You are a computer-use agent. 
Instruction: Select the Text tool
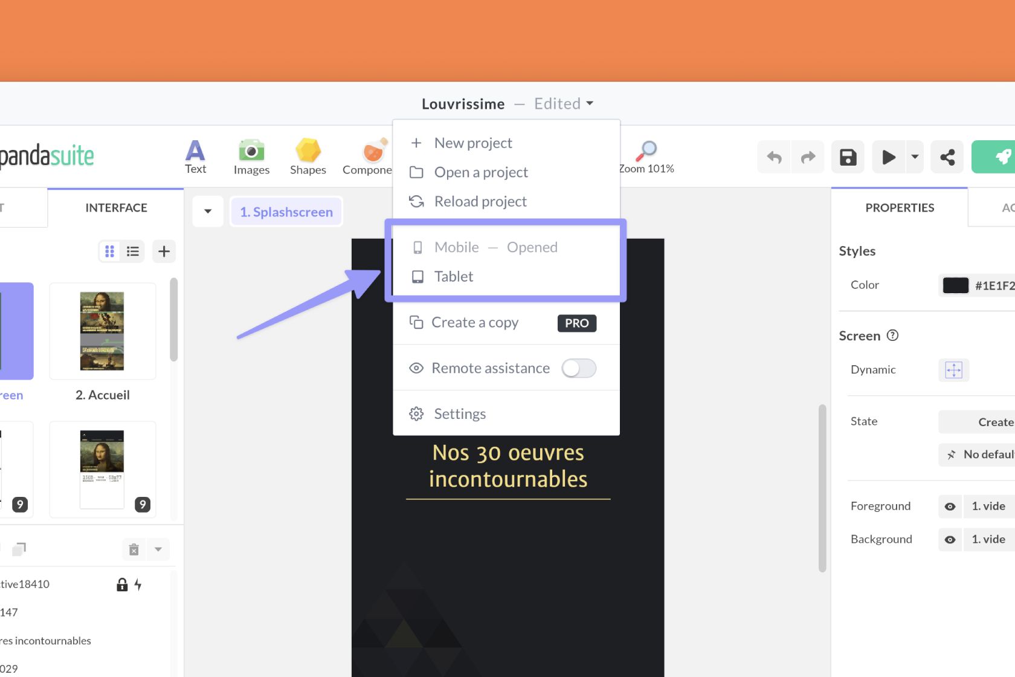(195, 156)
